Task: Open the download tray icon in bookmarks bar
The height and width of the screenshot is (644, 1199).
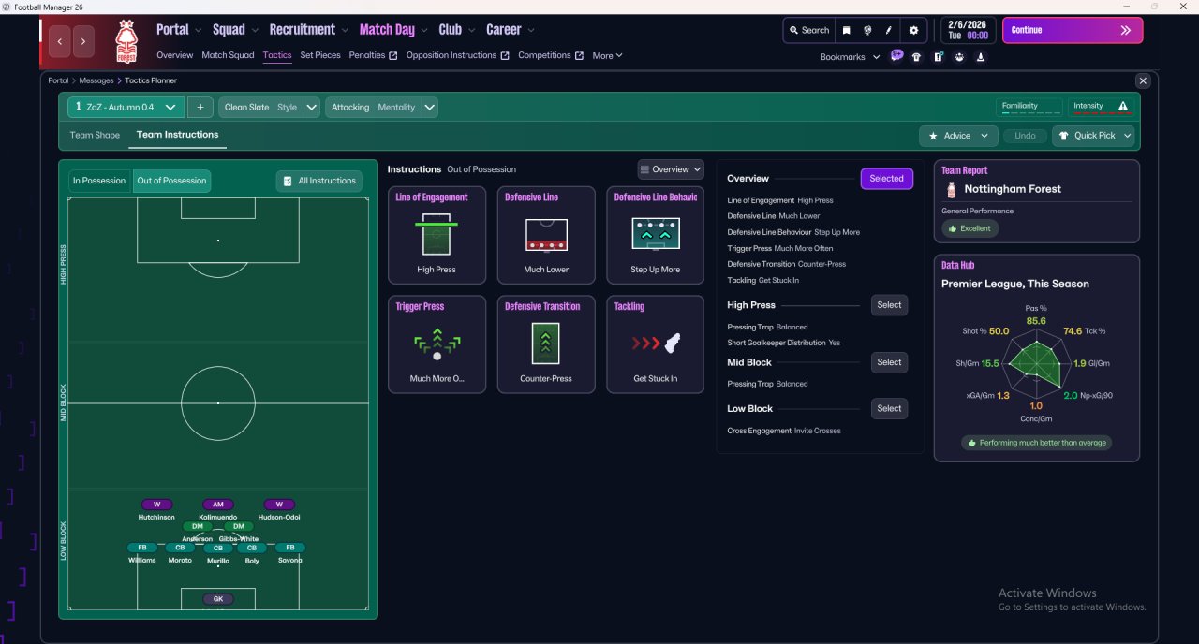Action: 981,57
